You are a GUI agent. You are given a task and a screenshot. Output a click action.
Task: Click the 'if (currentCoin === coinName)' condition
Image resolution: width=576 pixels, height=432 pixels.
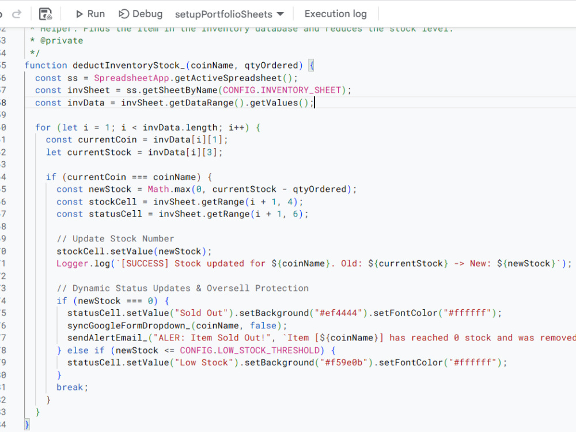tap(128, 177)
